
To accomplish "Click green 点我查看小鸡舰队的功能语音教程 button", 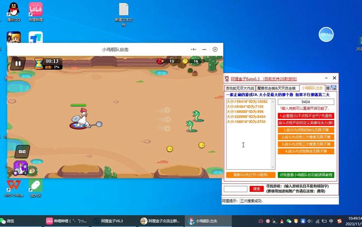I will 306,175.
